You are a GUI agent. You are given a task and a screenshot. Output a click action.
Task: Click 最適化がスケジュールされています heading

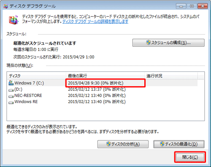pyautogui.click(x=45, y=43)
